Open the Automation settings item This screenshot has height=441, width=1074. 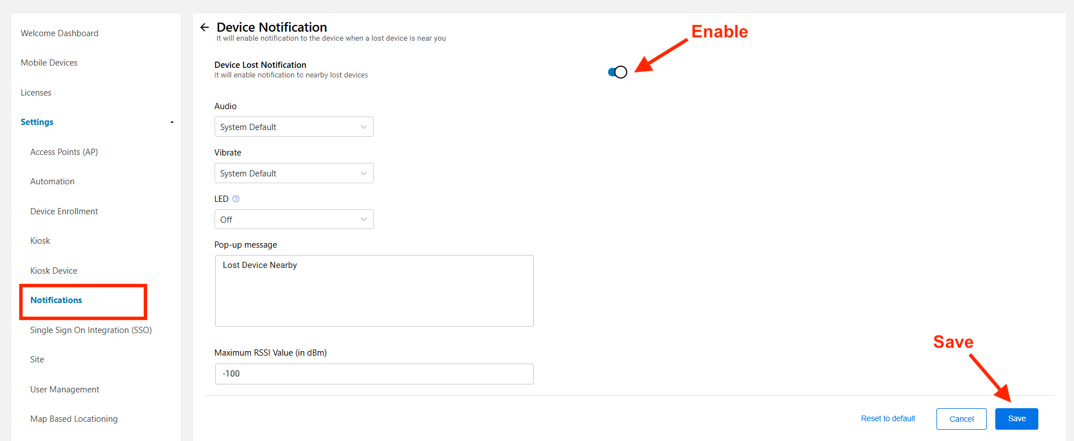(53, 181)
